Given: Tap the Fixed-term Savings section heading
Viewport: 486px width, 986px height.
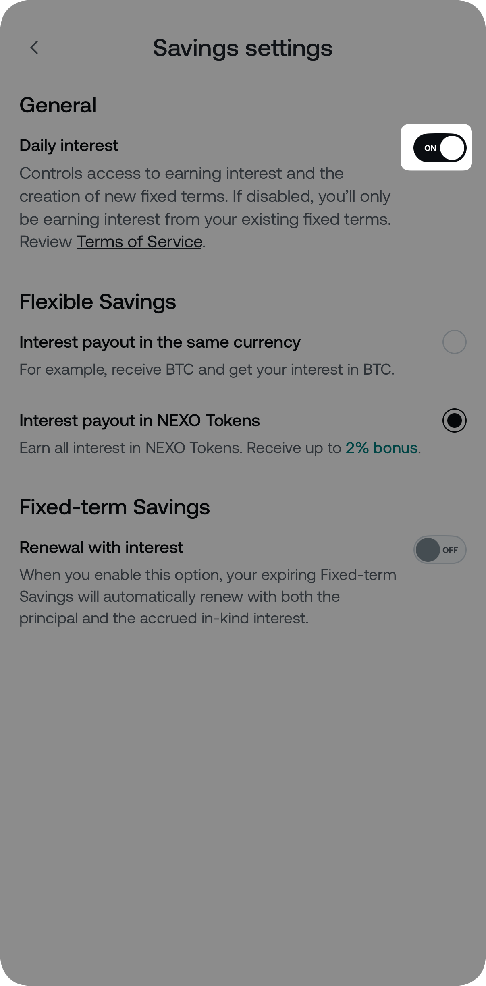Looking at the screenshot, I should tap(115, 507).
